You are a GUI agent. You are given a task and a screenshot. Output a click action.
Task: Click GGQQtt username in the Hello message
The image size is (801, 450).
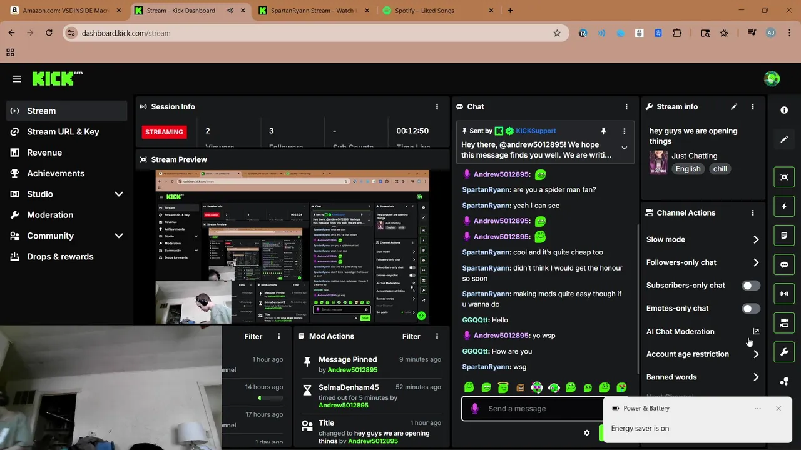(475, 320)
